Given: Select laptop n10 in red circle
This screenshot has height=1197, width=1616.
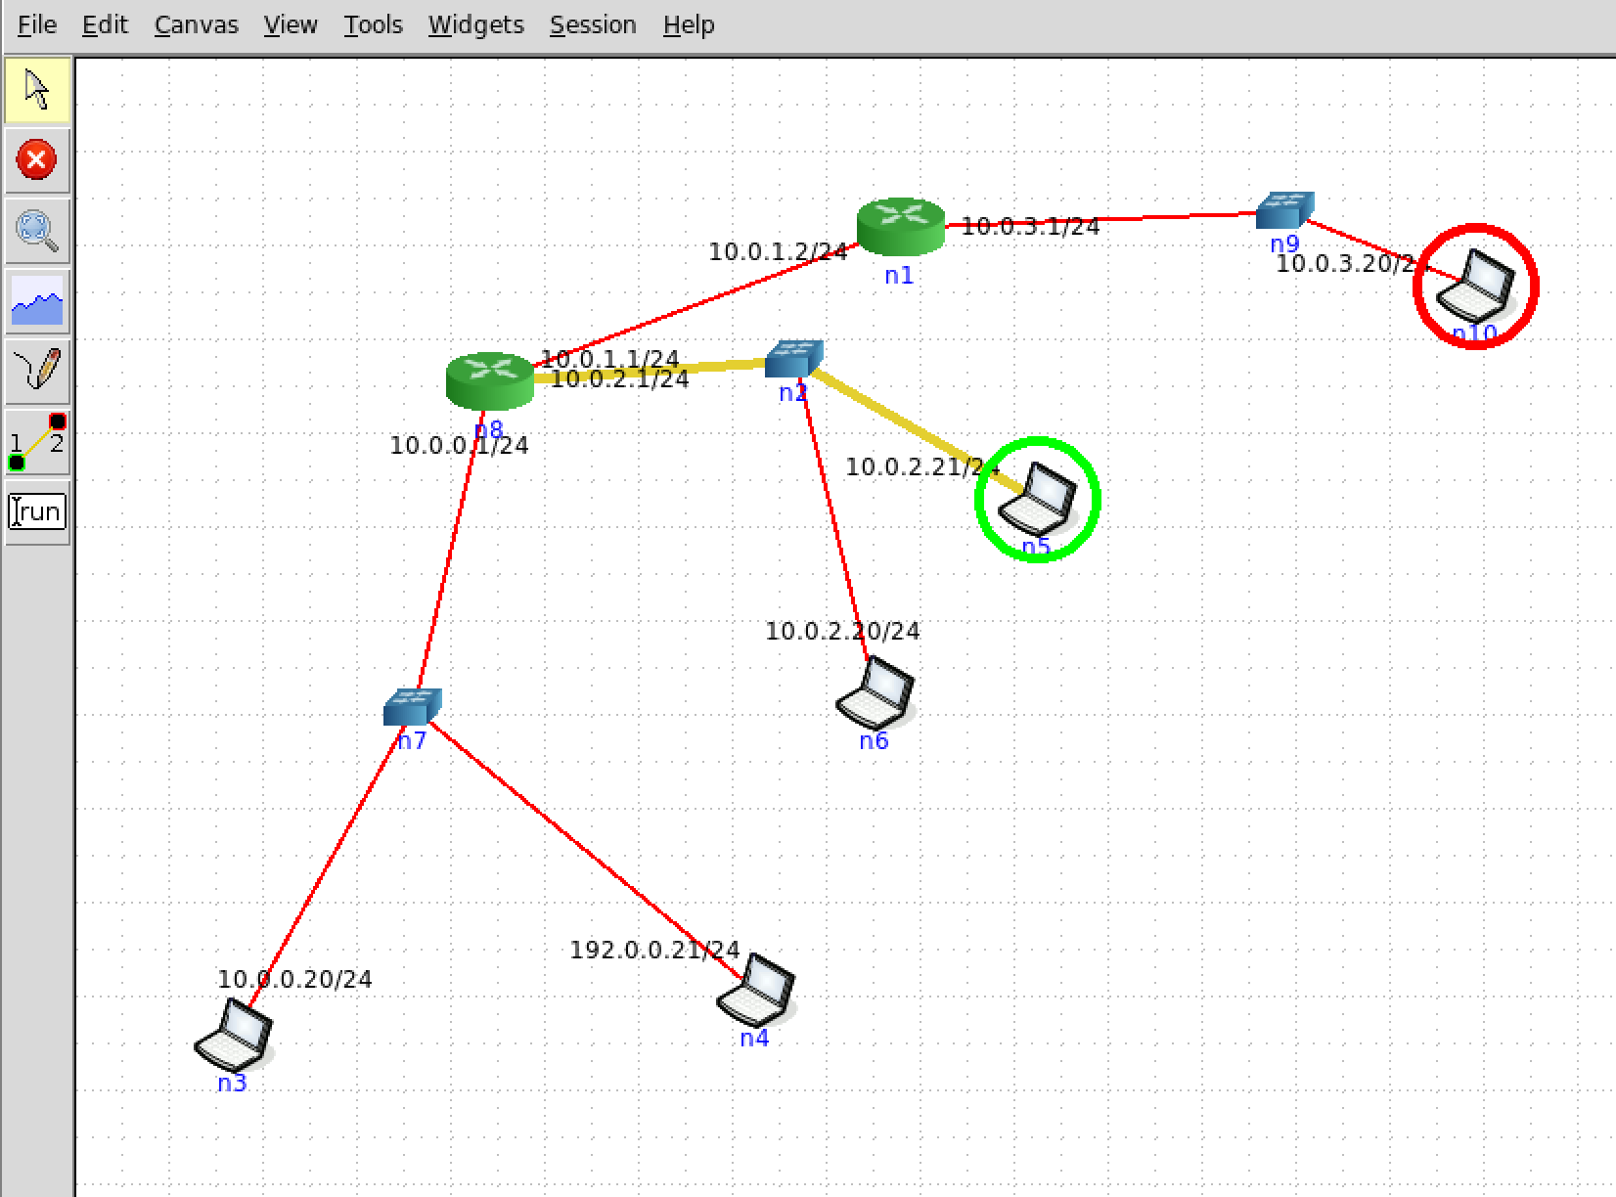Looking at the screenshot, I should point(1476,286).
